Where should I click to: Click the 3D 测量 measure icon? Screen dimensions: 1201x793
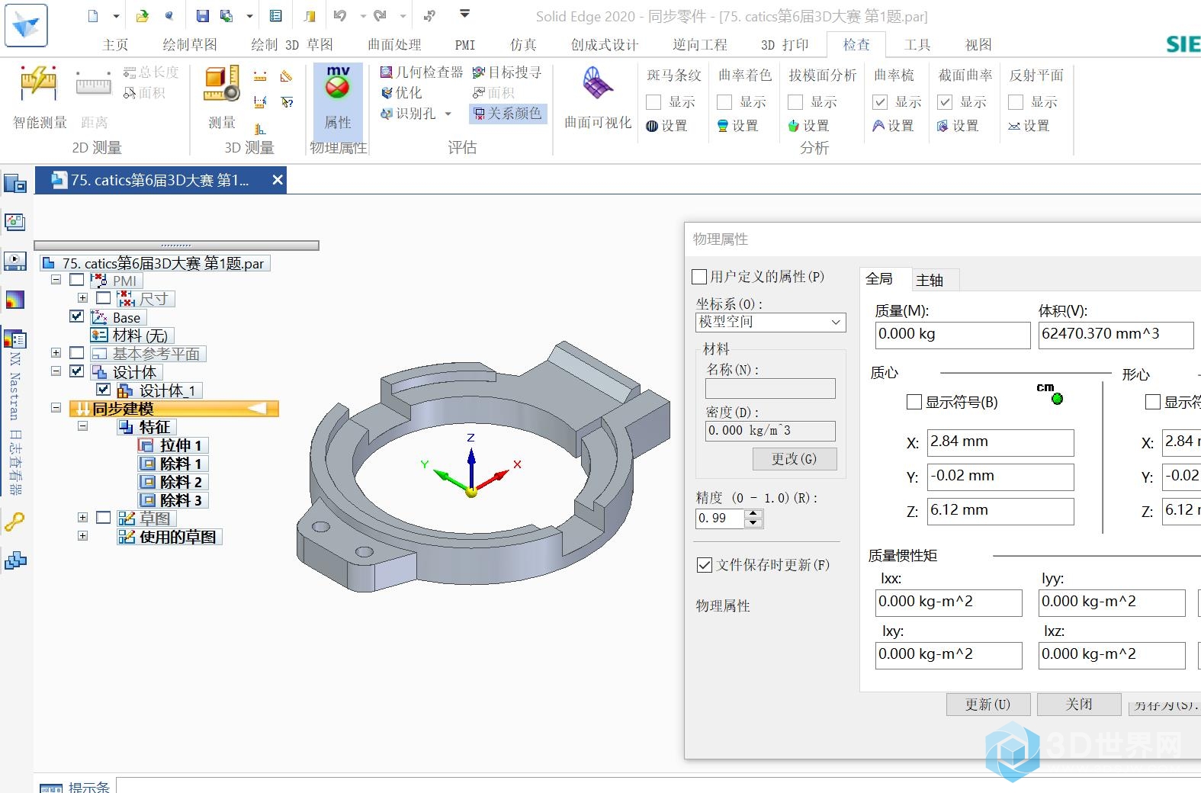[x=222, y=84]
